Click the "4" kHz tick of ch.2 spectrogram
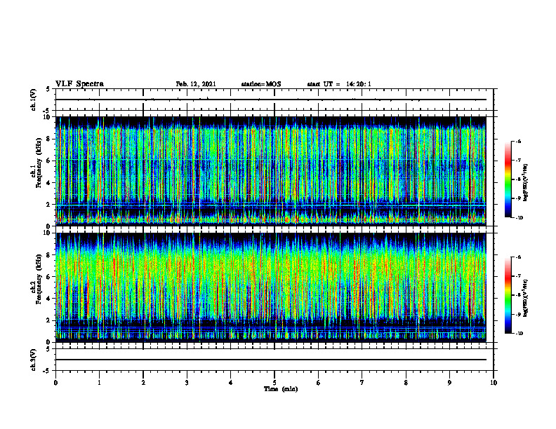Image resolution: width=556 pixels, height=429 pixels. pyautogui.click(x=49, y=299)
